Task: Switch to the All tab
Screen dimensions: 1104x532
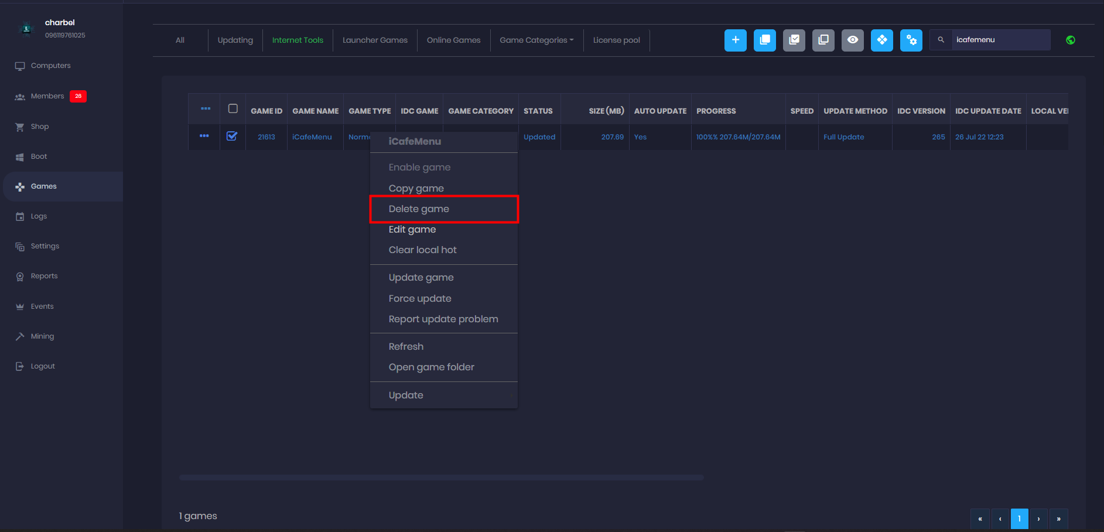Action: [x=180, y=40]
